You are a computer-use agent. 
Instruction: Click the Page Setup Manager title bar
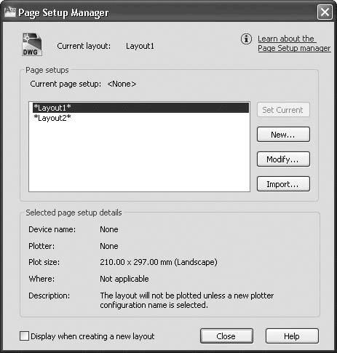[x=165, y=12]
